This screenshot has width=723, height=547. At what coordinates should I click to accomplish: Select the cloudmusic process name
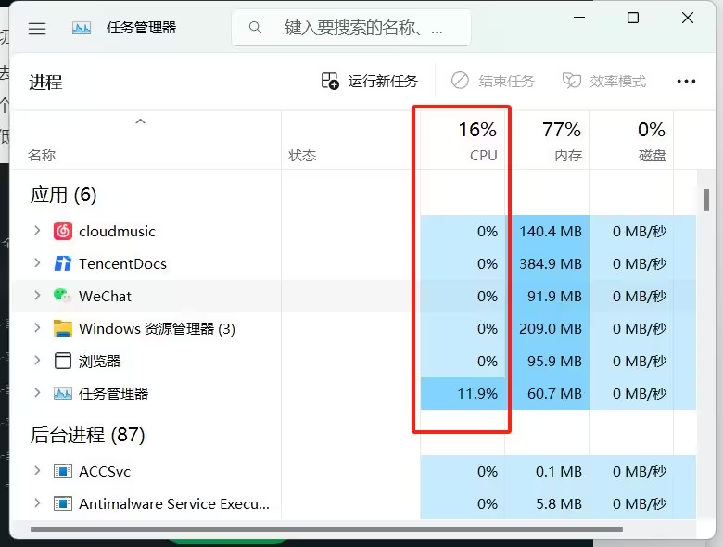[x=117, y=231]
